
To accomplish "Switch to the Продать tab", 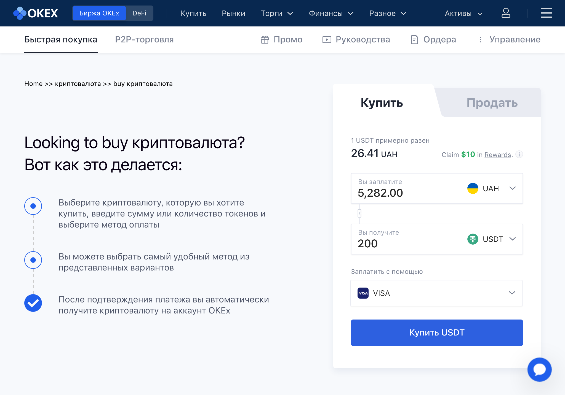I will (x=492, y=103).
